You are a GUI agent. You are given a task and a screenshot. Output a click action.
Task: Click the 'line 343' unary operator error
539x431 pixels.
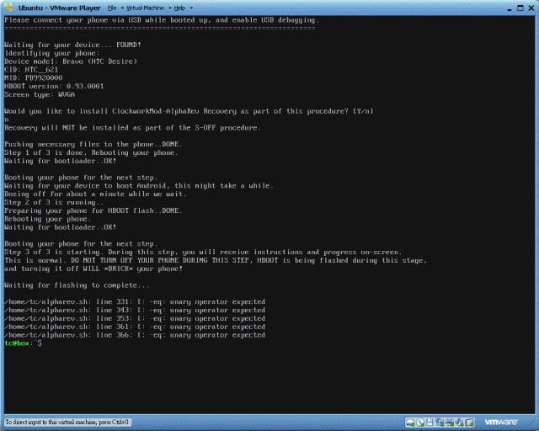click(x=135, y=310)
